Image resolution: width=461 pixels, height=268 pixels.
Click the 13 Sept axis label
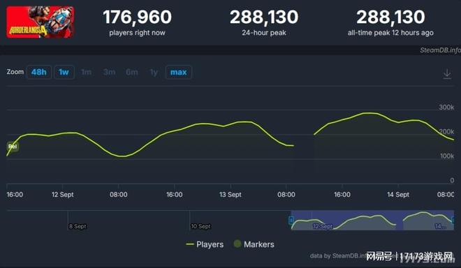pyautogui.click(x=230, y=195)
